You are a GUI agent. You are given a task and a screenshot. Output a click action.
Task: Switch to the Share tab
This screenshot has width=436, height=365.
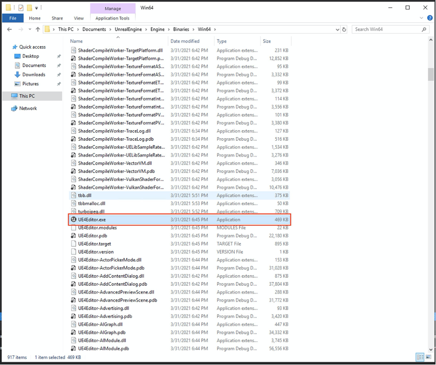tap(57, 18)
